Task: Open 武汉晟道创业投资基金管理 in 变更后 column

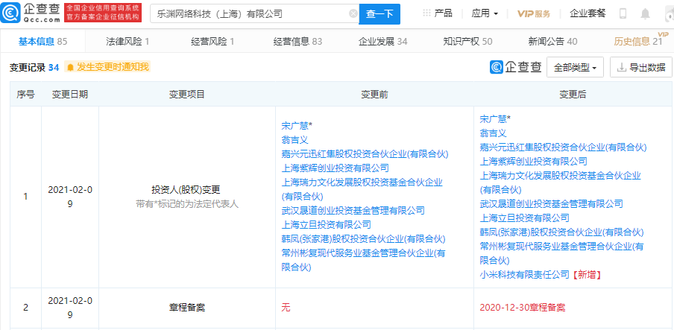Action: pos(551,203)
